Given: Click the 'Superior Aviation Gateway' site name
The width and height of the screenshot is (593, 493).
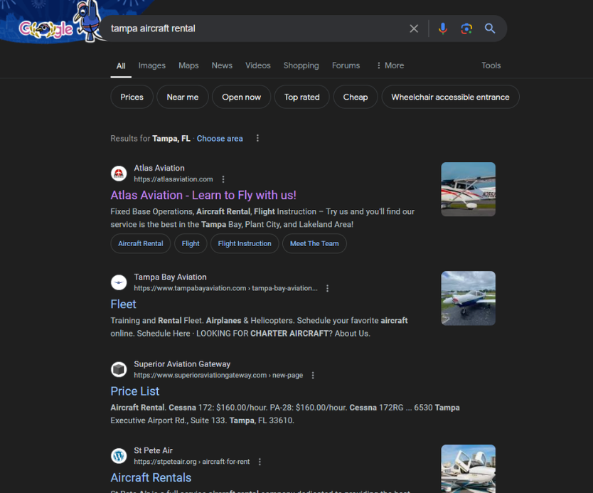Looking at the screenshot, I should click(x=182, y=364).
